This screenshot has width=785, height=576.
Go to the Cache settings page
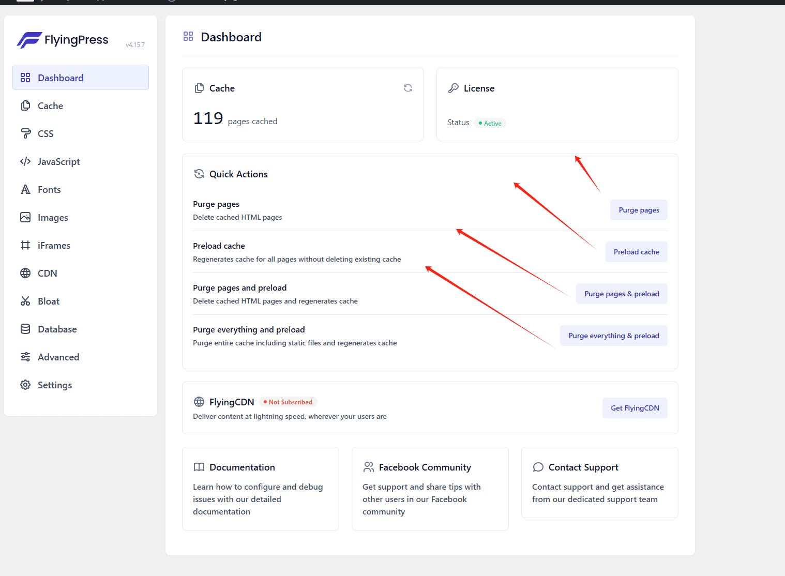coord(81,105)
